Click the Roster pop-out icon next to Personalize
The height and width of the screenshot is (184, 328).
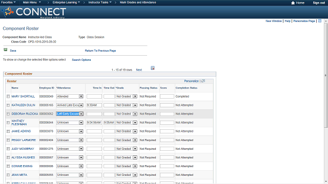coord(203,81)
